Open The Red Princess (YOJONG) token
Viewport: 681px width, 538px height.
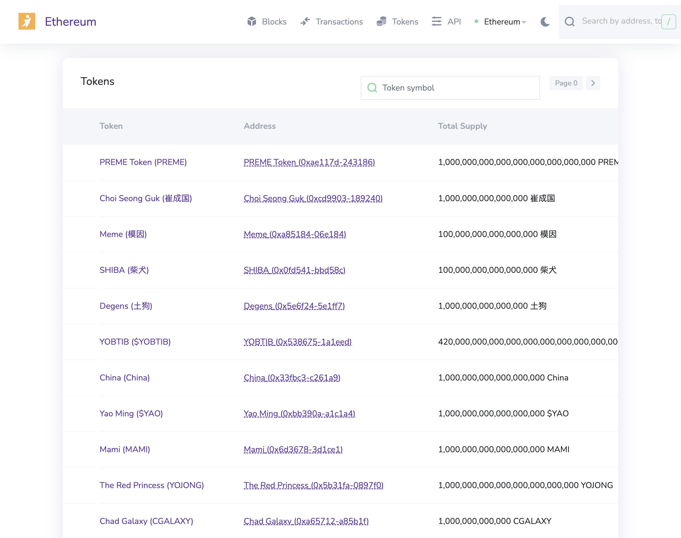point(151,485)
